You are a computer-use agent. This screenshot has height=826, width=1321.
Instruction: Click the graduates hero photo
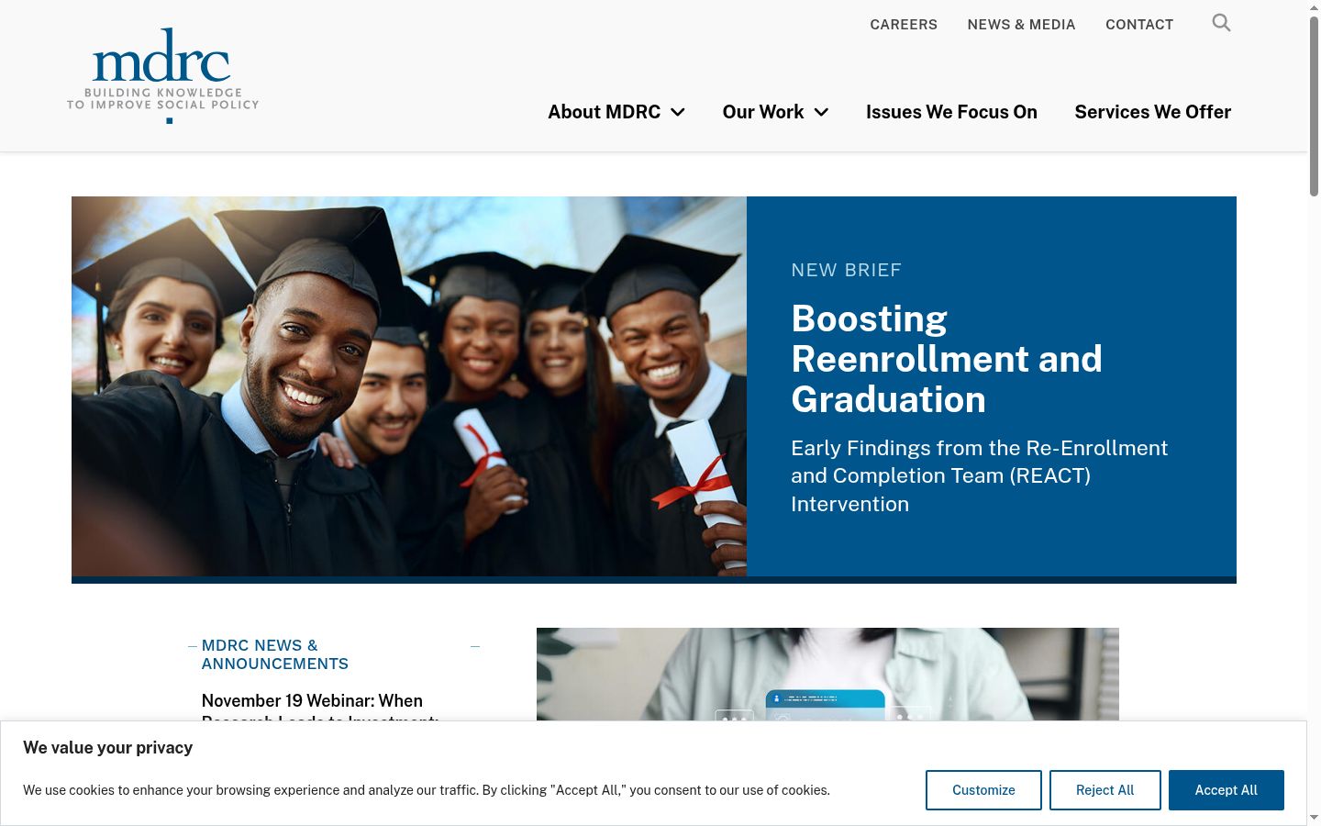pyautogui.click(x=409, y=386)
